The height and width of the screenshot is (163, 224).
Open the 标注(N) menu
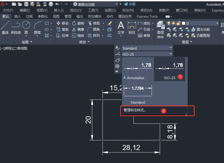[128, 10]
